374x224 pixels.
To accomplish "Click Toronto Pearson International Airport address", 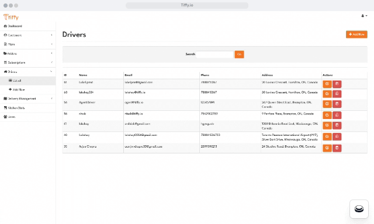I will click(x=290, y=137).
